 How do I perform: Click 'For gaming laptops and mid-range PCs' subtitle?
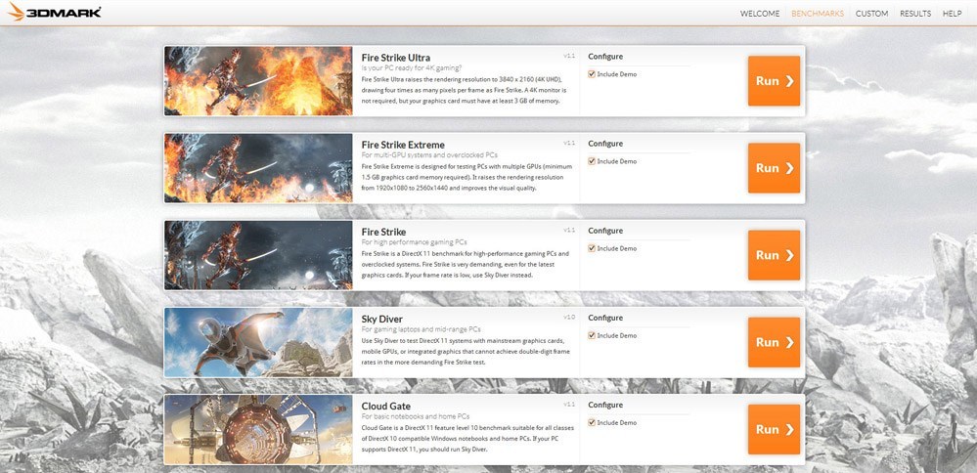(421, 329)
